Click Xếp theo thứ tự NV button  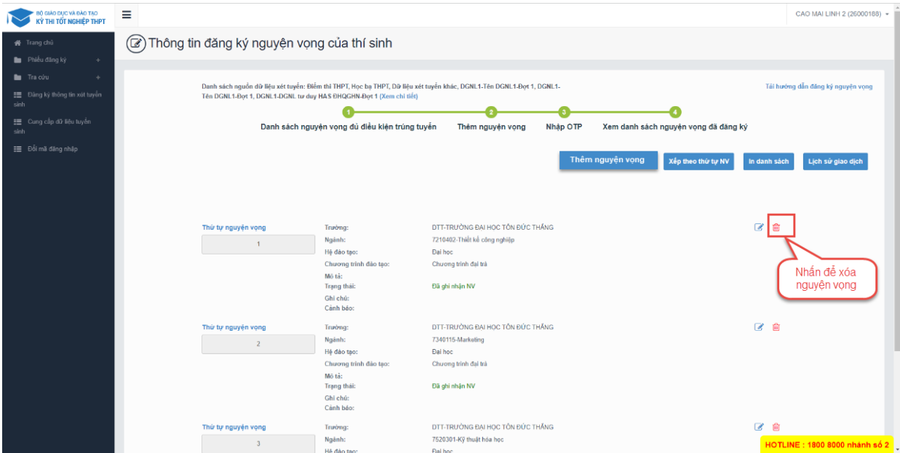(x=699, y=161)
